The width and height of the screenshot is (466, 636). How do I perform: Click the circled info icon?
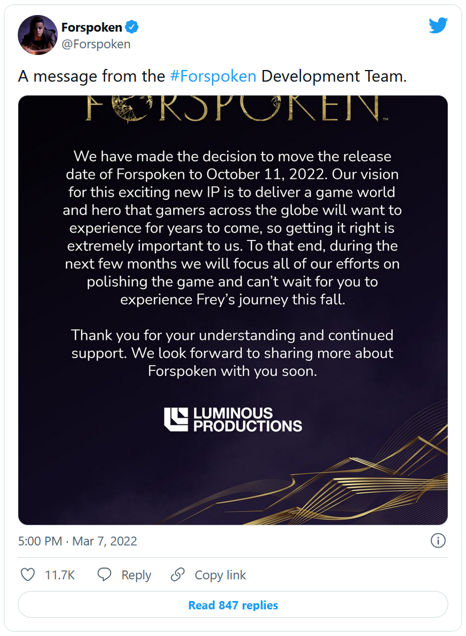(x=438, y=541)
